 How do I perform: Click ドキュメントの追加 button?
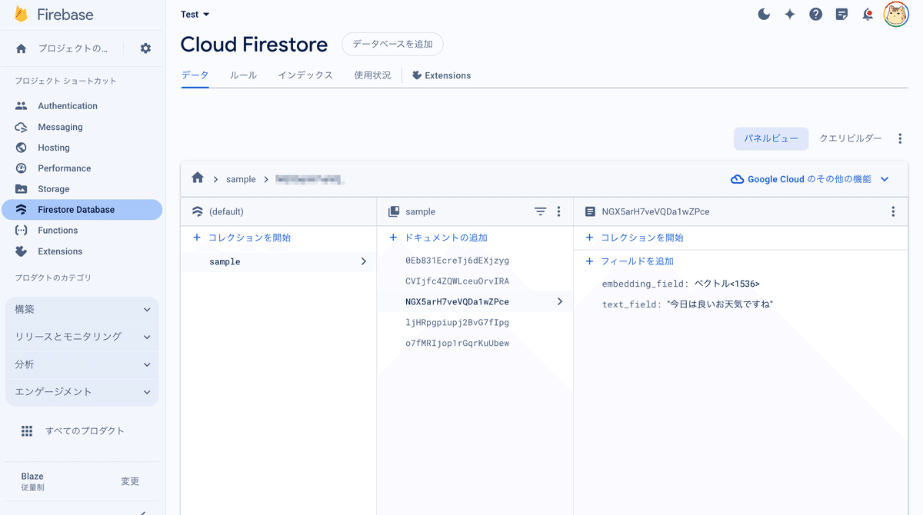click(438, 238)
